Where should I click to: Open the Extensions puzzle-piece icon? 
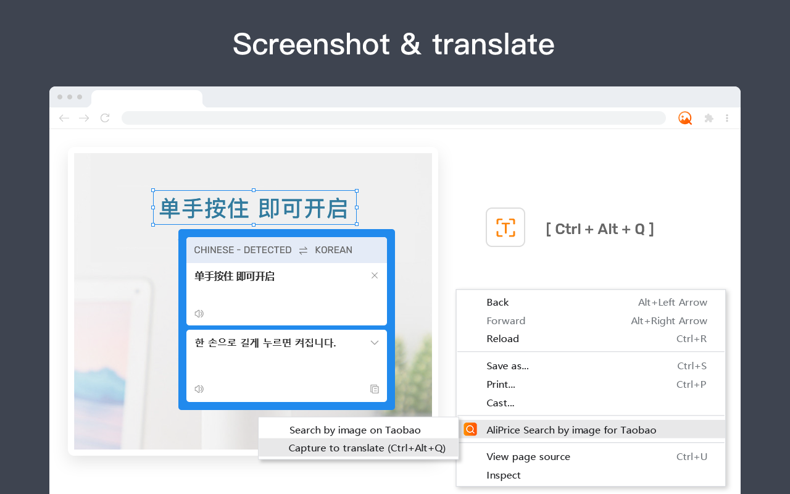708,117
